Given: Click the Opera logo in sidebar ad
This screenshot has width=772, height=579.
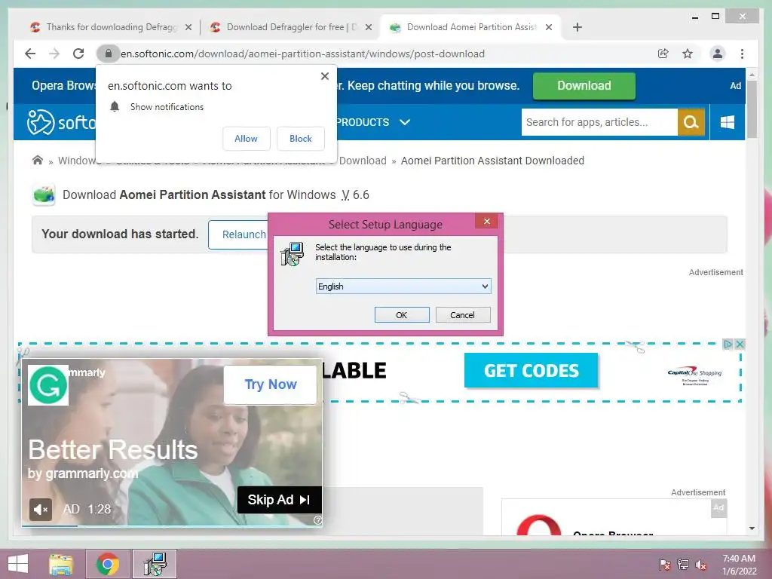Looking at the screenshot, I should [x=538, y=525].
